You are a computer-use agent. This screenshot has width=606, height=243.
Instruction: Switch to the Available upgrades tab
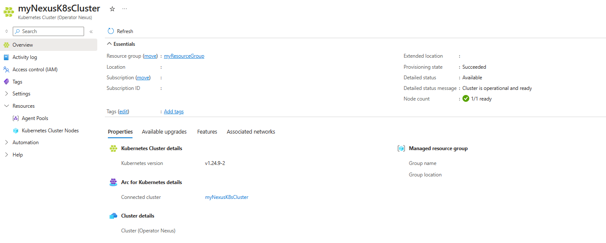tap(164, 132)
